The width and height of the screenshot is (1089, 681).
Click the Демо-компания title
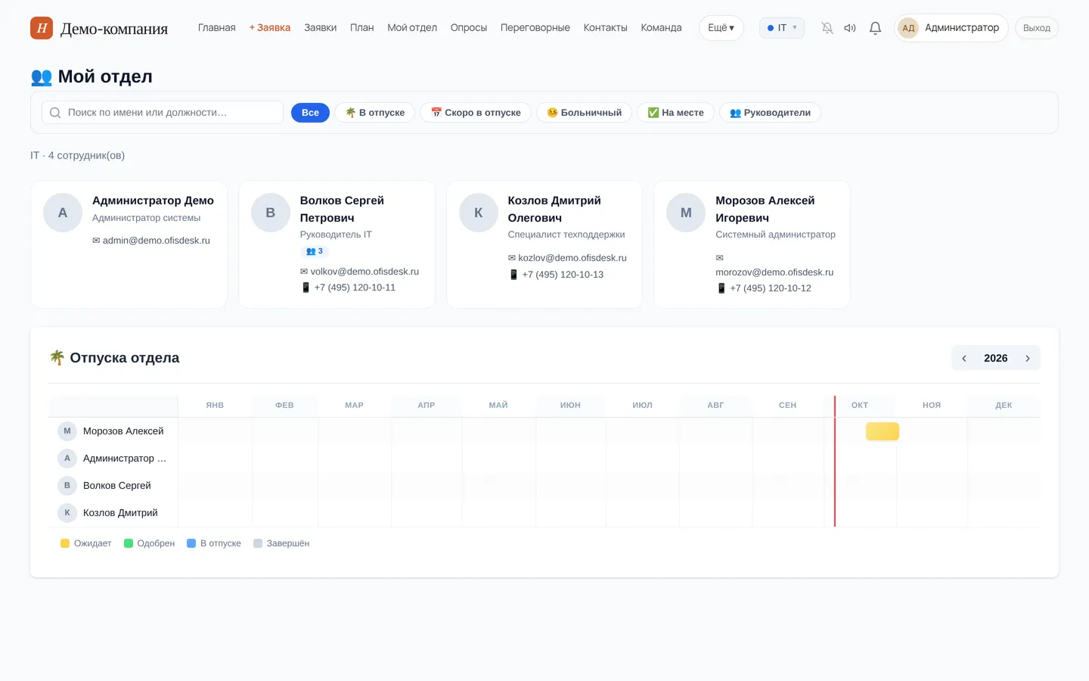tap(114, 29)
